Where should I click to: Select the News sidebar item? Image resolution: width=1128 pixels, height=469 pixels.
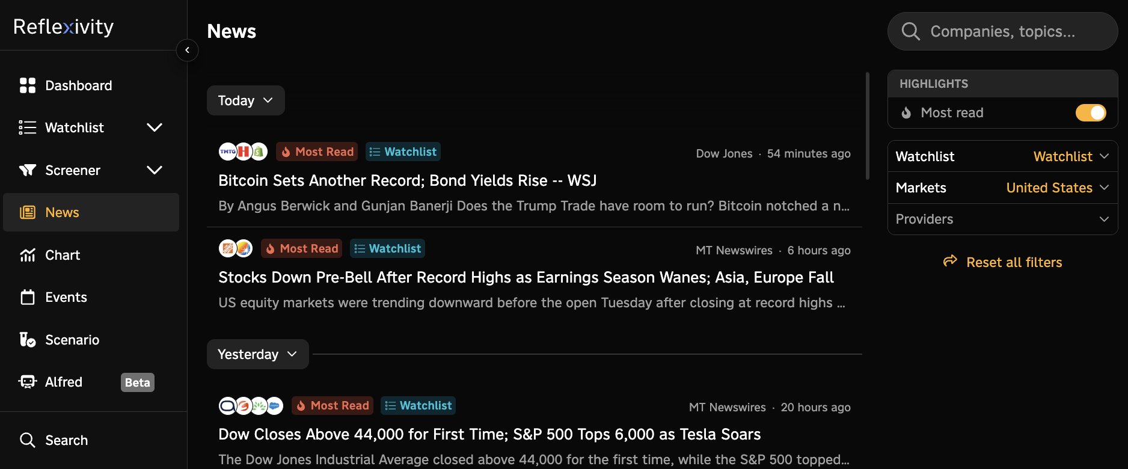(91, 212)
